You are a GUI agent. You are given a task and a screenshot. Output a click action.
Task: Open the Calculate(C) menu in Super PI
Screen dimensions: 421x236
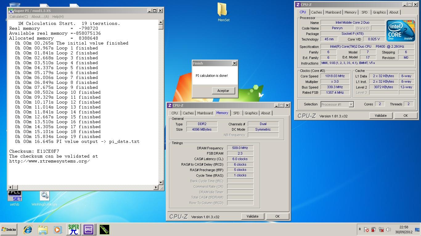19,17
